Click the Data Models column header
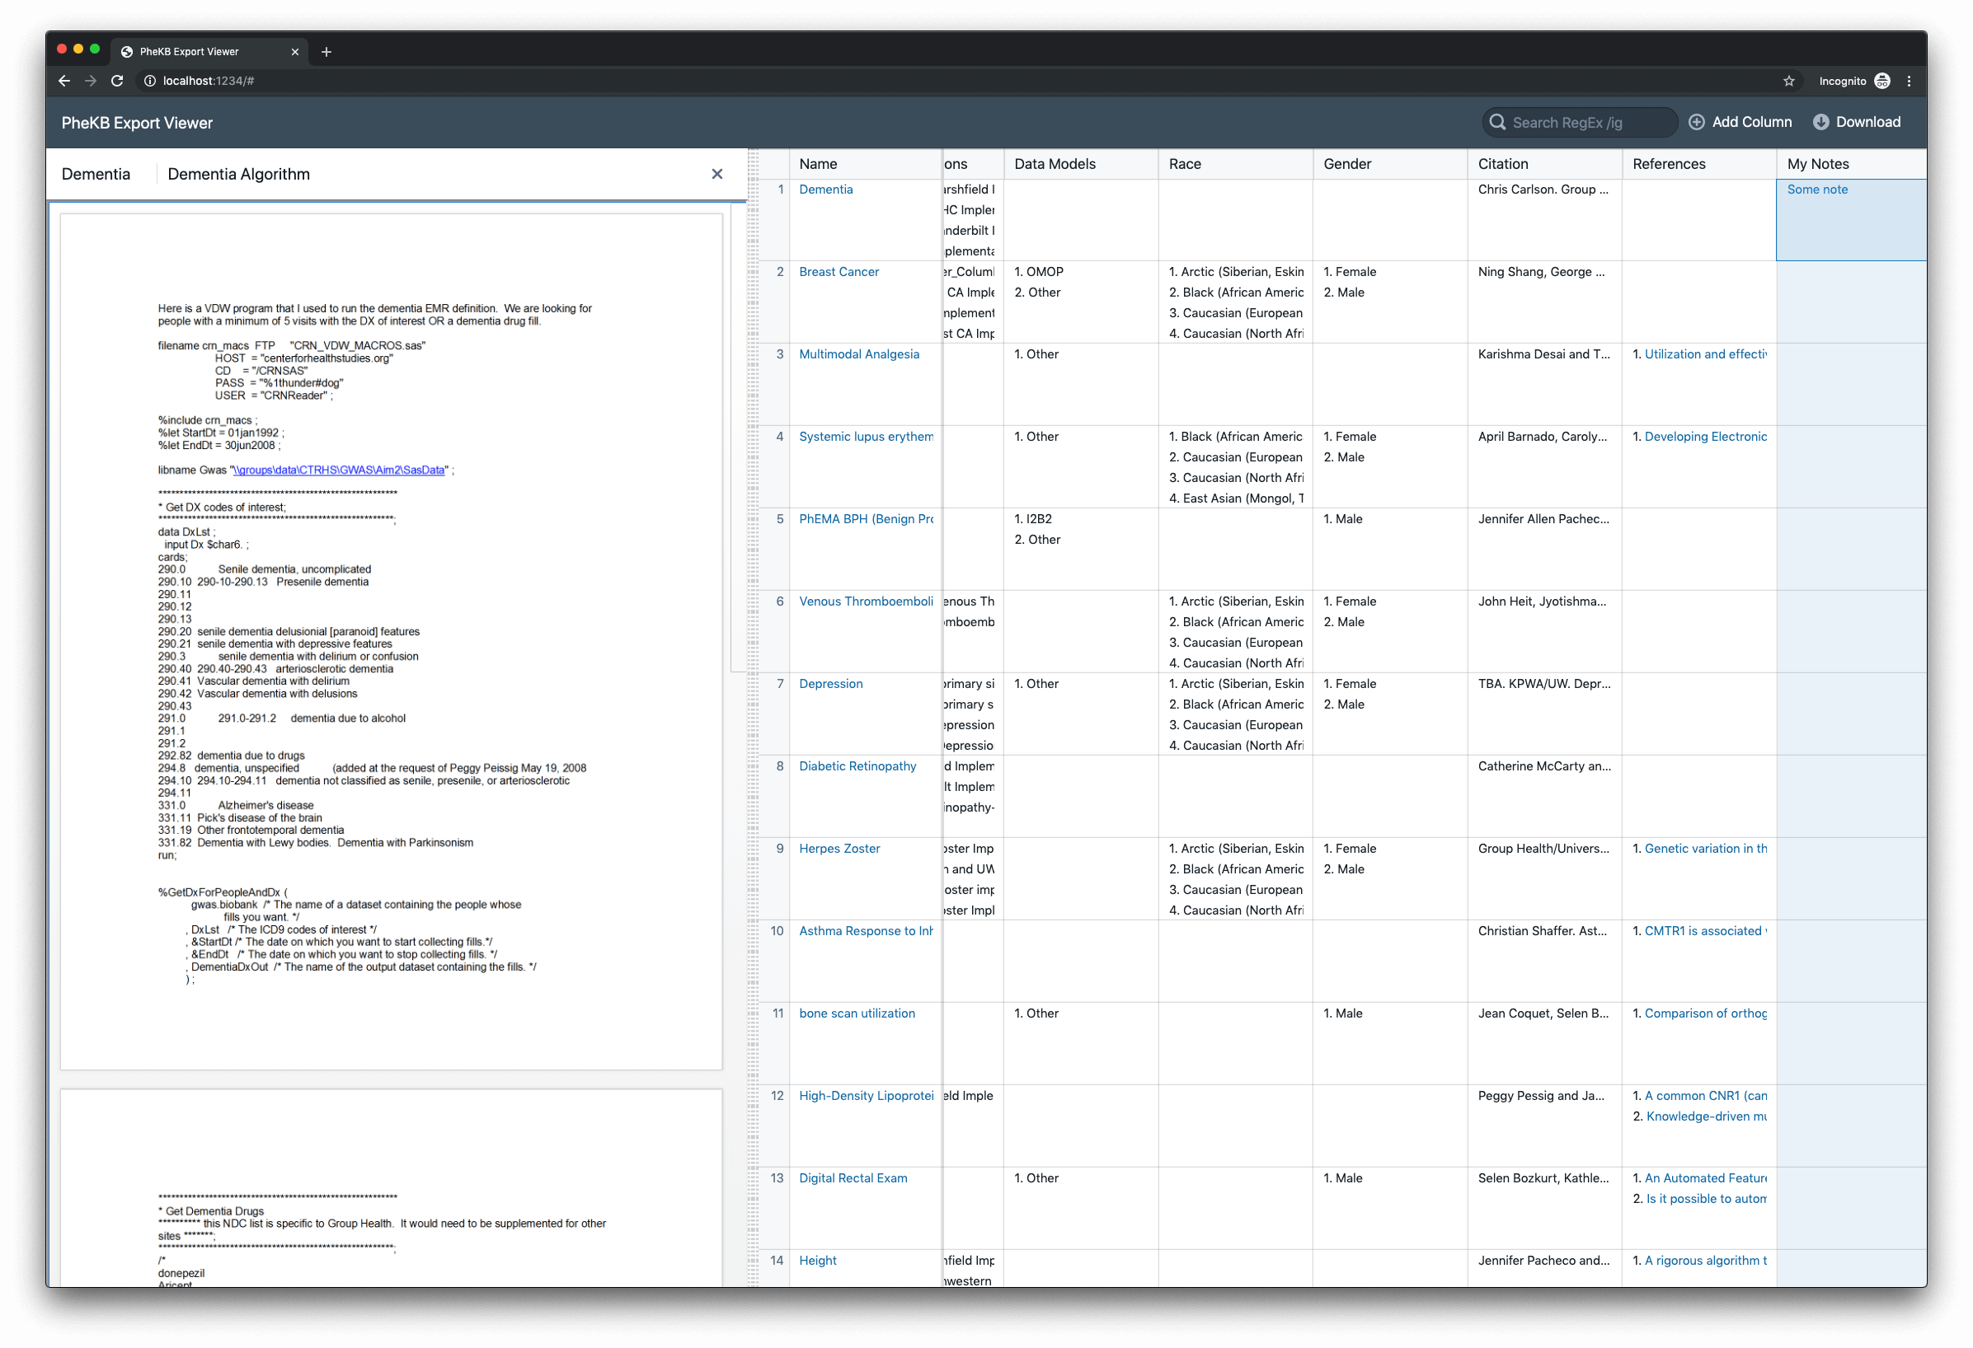The image size is (1973, 1348). pyautogui.click(x=1054, y=164)
